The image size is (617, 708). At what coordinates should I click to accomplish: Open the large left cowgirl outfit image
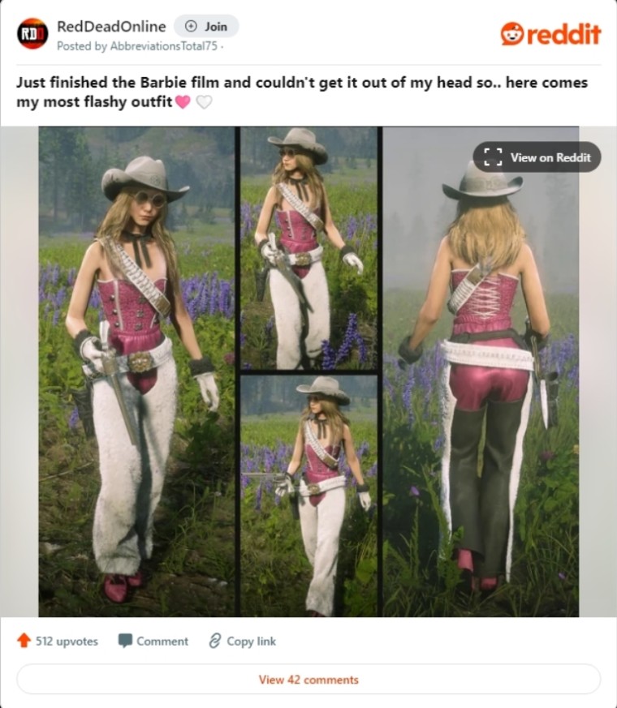pos(137,371)
